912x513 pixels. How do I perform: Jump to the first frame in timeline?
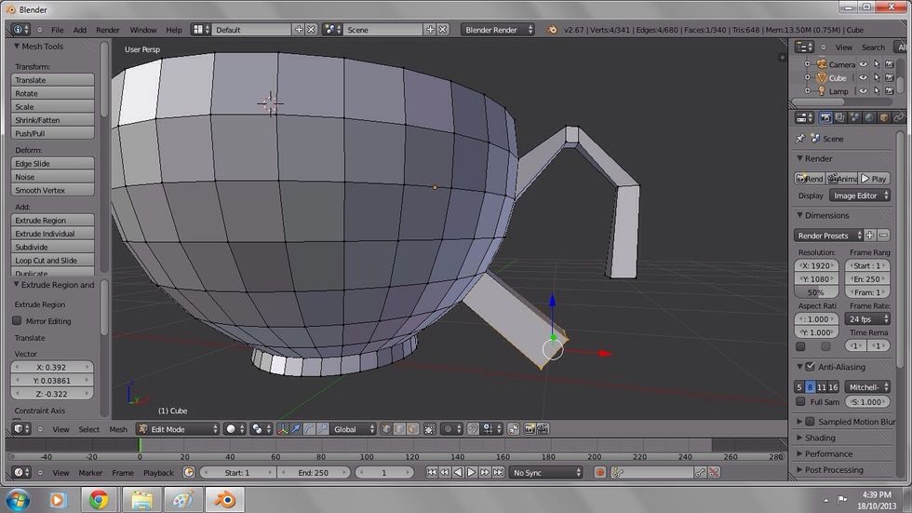tap(432, 473)
